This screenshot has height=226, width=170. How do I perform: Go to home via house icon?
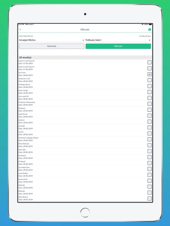coord(149,29)
